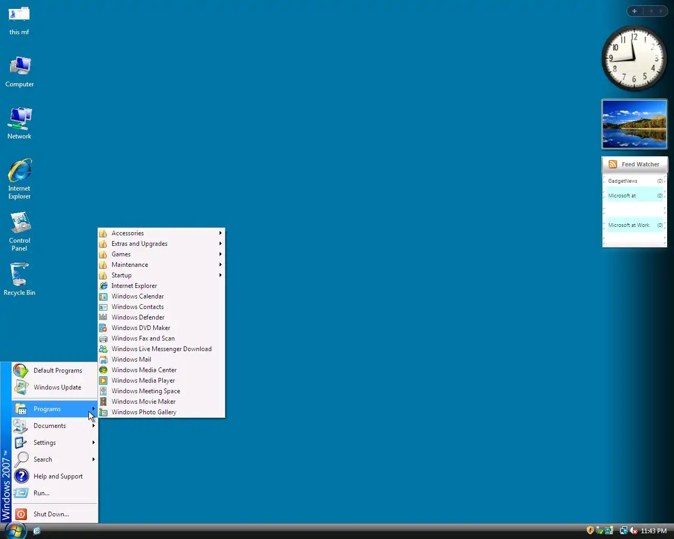674x539 pixels.
Task: Click the muted volume tray icon
Action: point(633,531)
